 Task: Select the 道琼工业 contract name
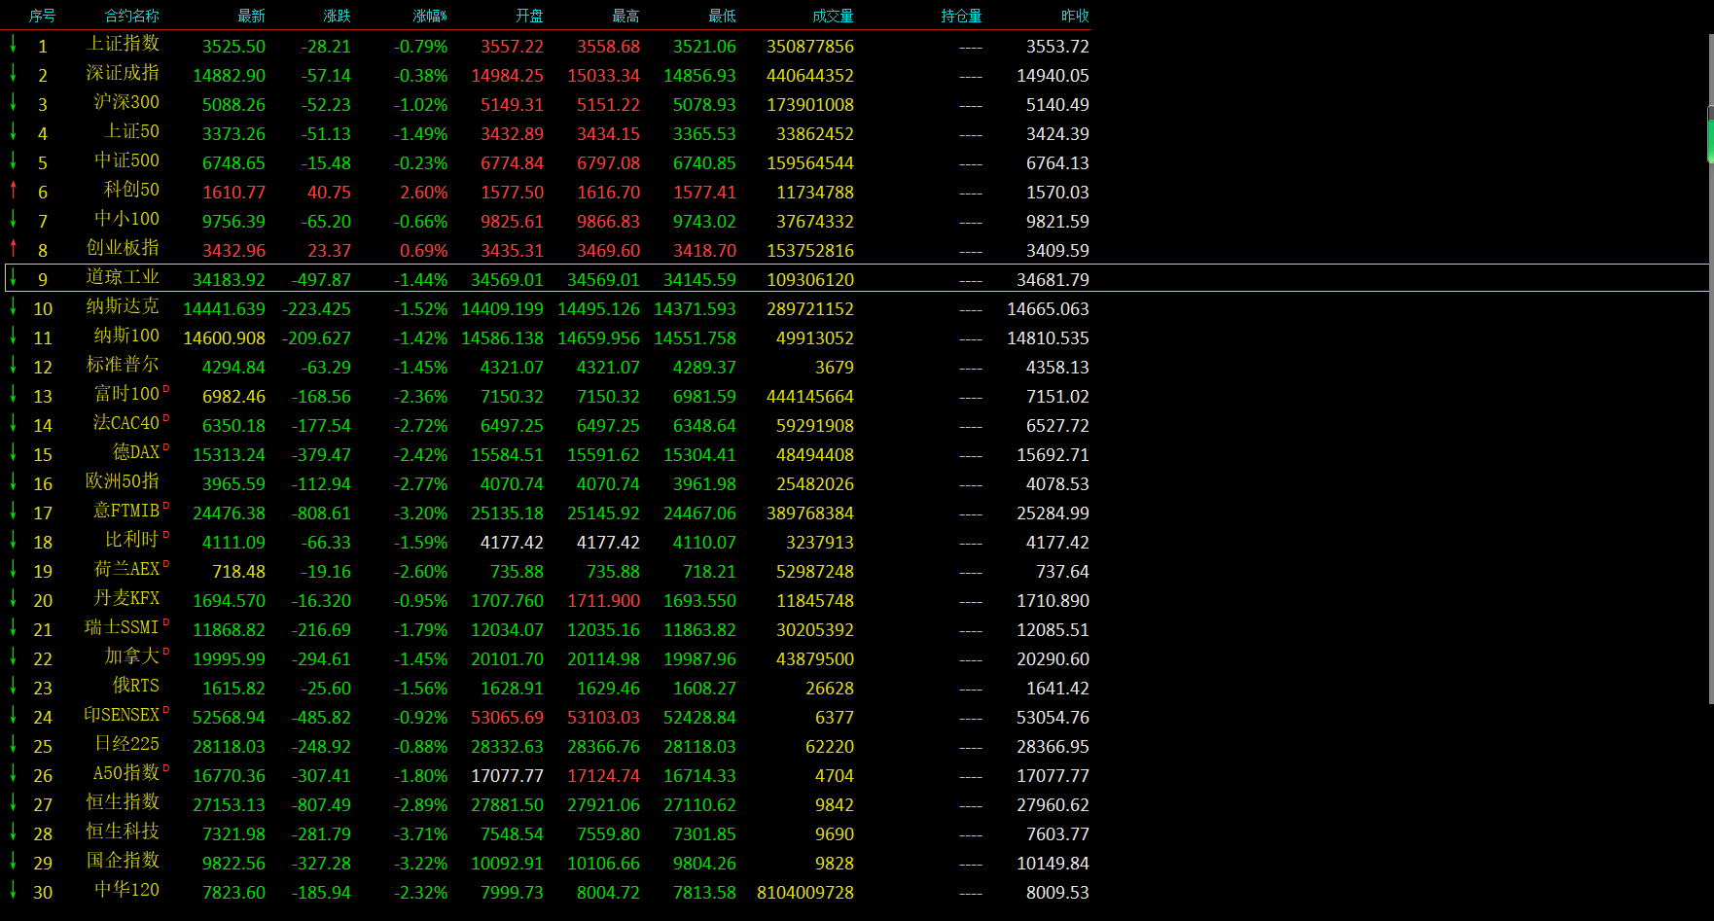(123, 277)
